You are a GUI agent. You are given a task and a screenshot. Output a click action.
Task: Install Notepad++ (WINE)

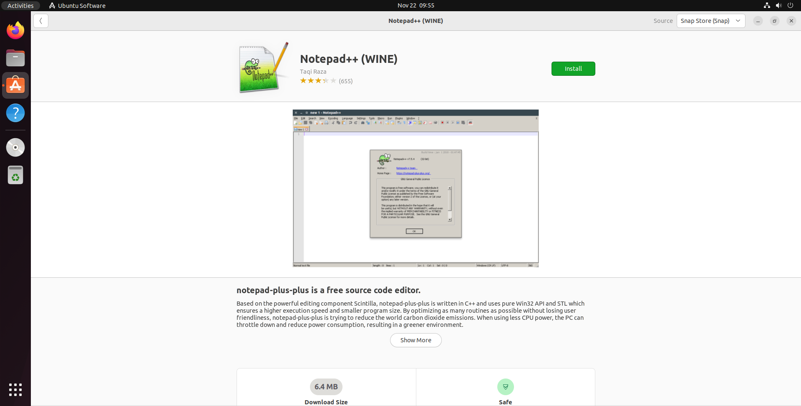click(573, 69)
